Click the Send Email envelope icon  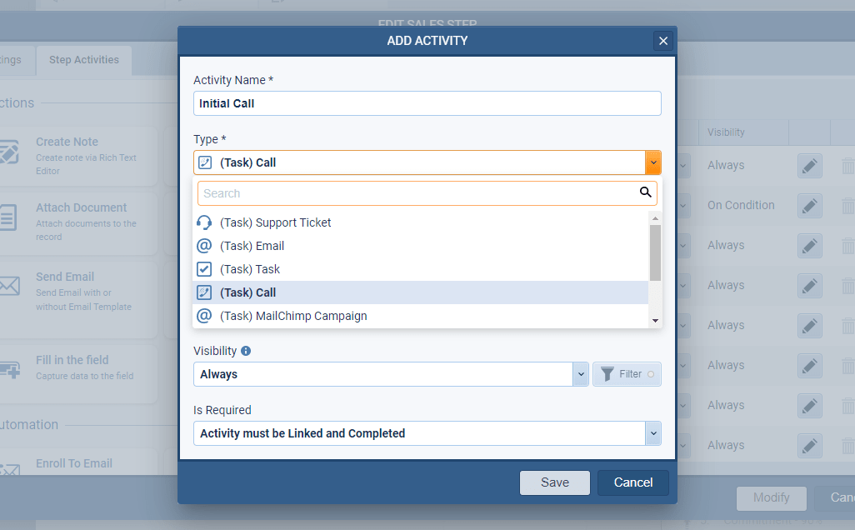click(8, 287)
